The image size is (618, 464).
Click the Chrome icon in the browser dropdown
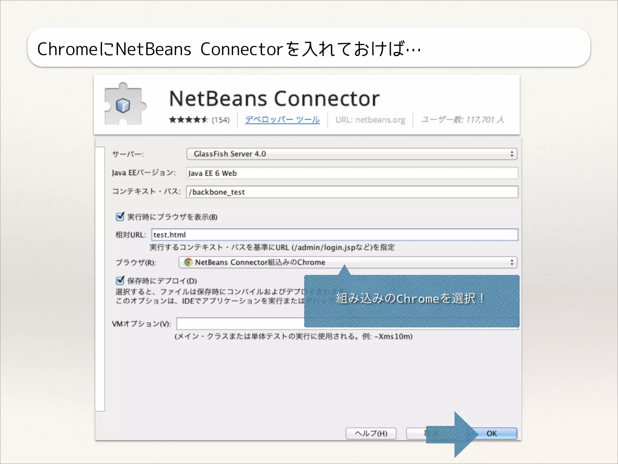pos(188,262)
